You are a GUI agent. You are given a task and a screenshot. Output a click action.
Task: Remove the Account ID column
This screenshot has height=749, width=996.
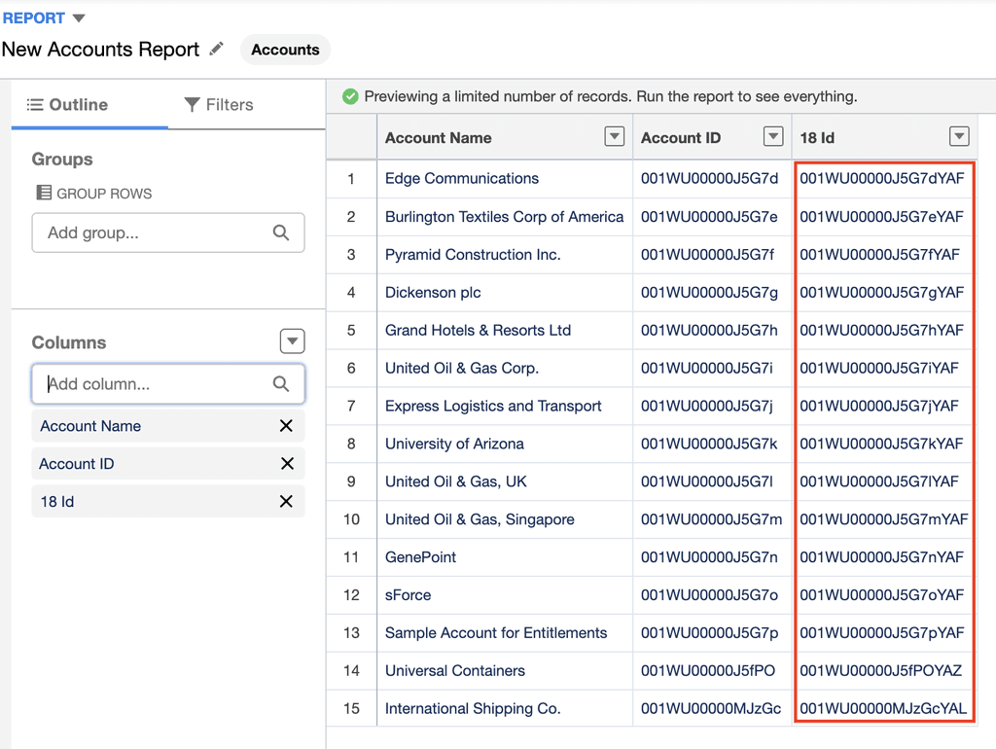(x=286, y=464)
